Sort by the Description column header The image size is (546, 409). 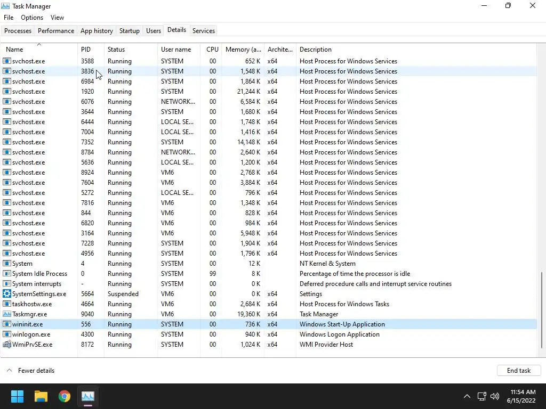416,50
